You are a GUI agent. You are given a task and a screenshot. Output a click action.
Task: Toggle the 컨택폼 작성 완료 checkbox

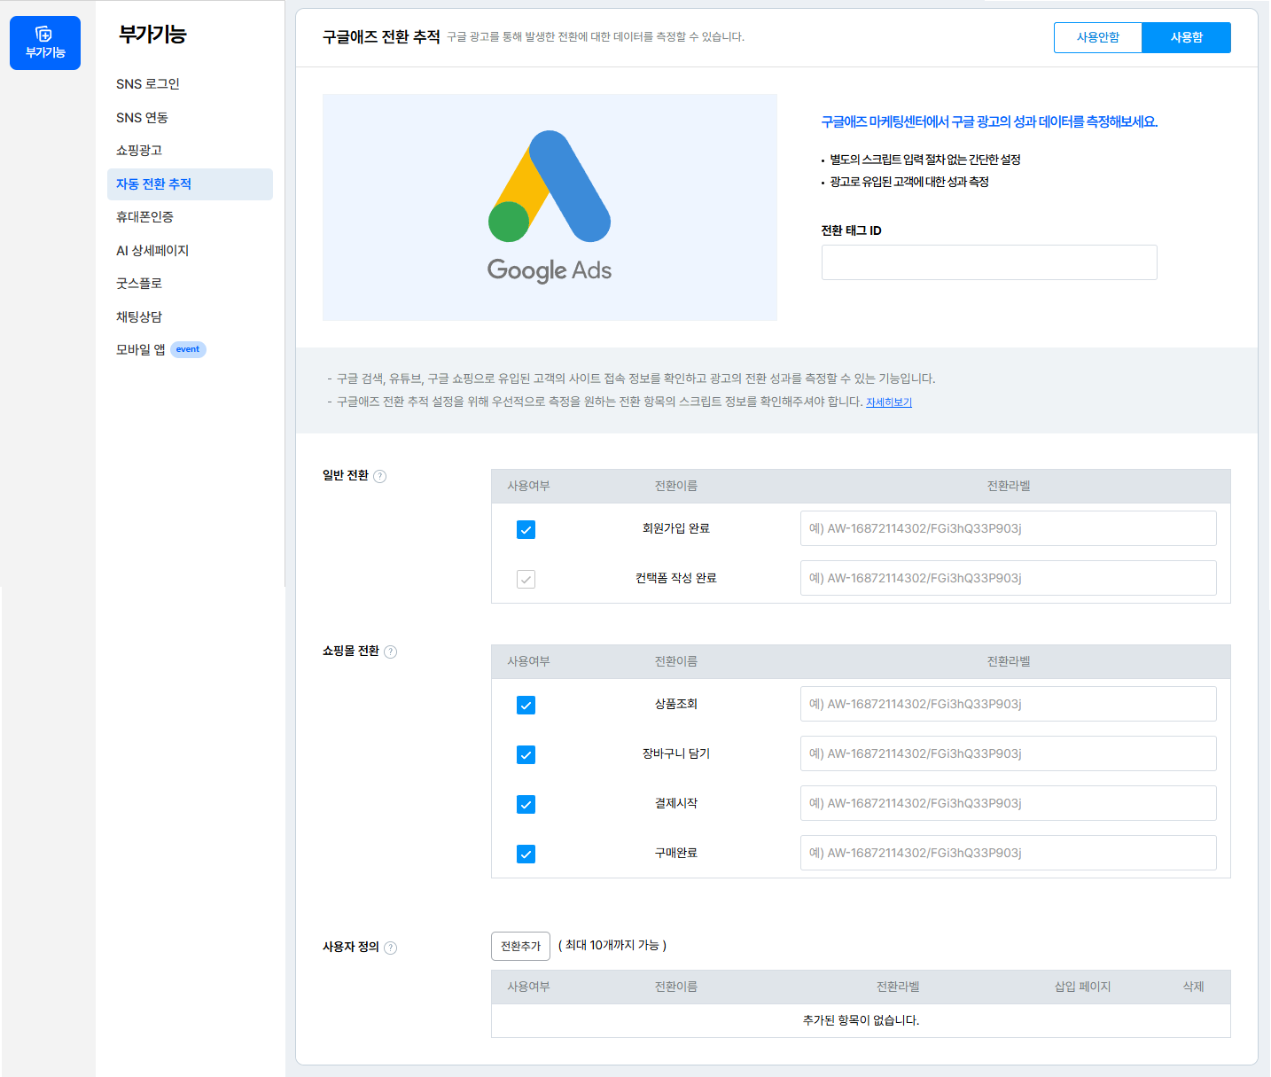(526, 579)
